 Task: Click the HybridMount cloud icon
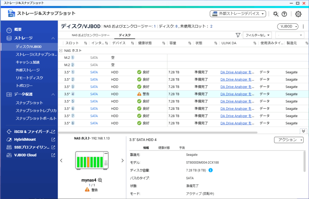(9, 140)
